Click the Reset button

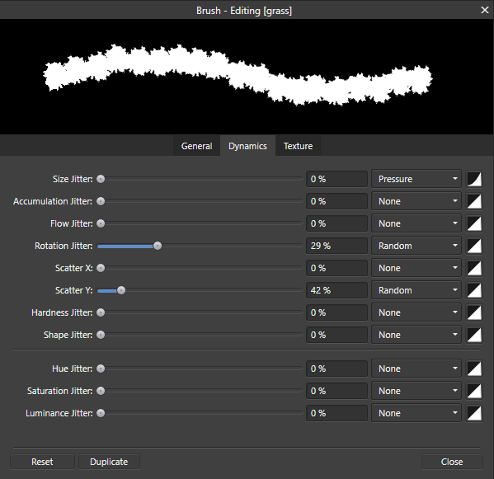click(42, 462)
